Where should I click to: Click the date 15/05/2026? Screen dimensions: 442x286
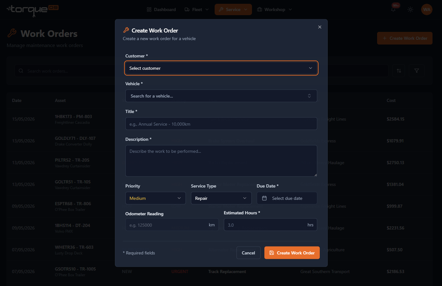pos(23,119)
